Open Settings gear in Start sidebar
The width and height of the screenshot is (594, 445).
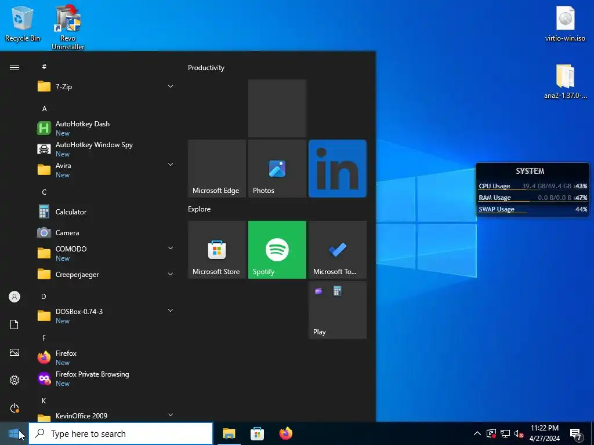pyautogui.click(x=15, y=380)
